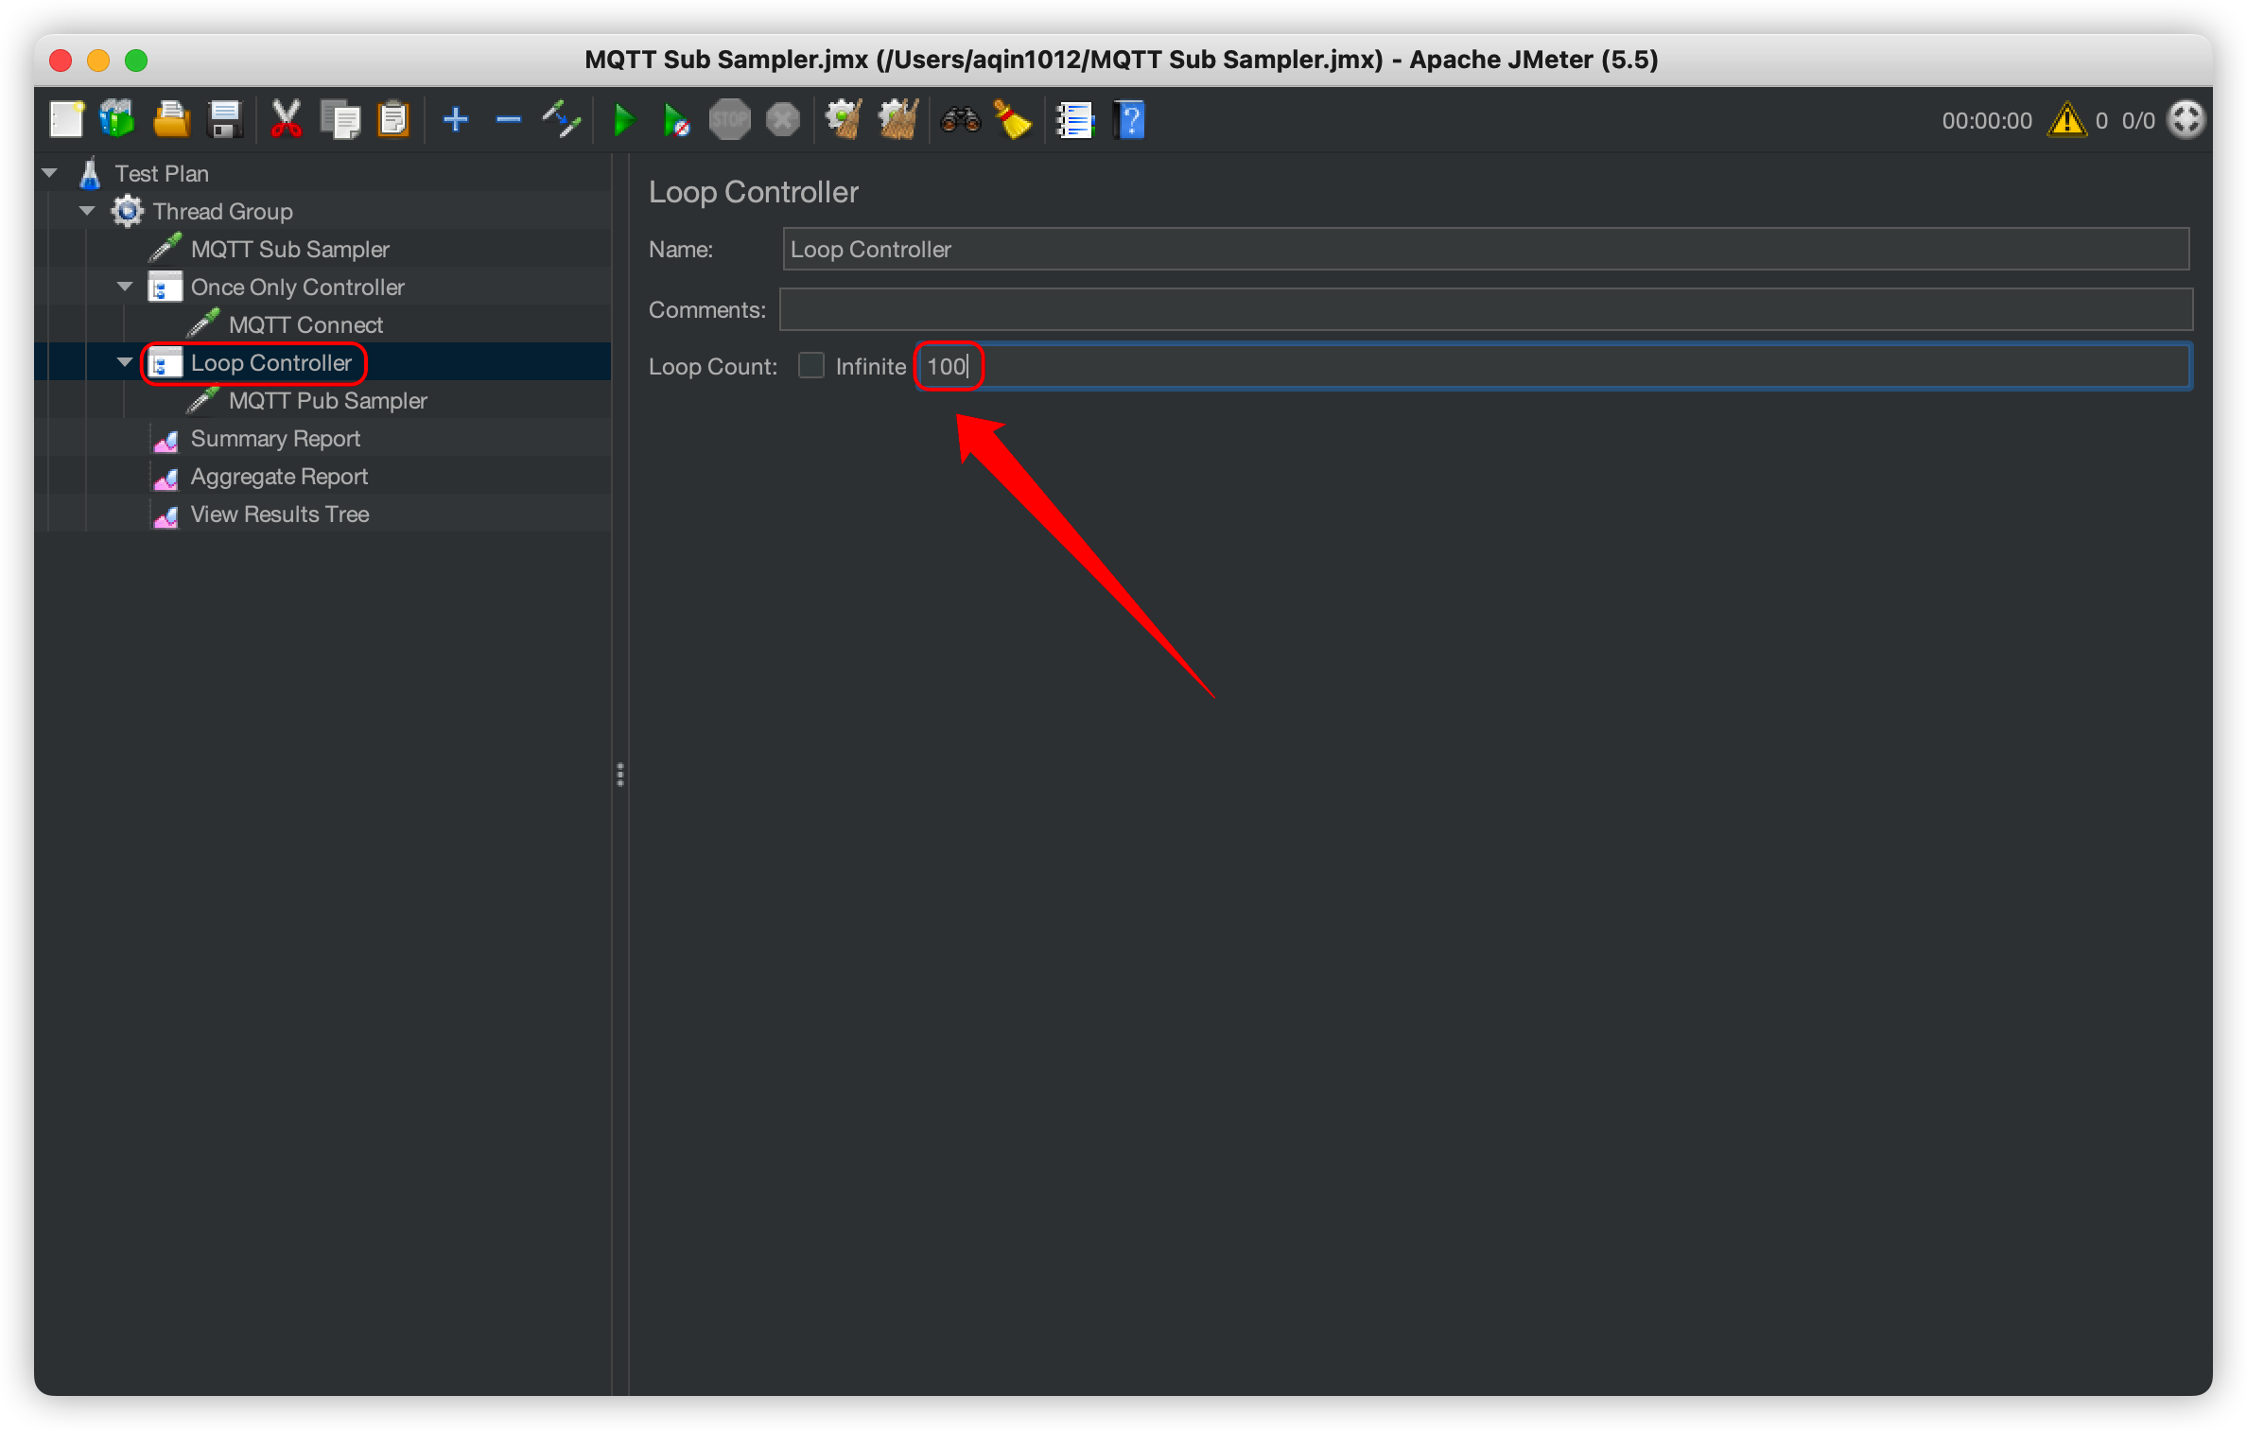Collapse the Thread Group tree node
The width and height of the screenshot is (2247, 1430).
[86, 210]
